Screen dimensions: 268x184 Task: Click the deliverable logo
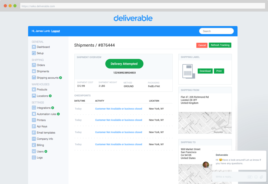[x=133, y=18]
